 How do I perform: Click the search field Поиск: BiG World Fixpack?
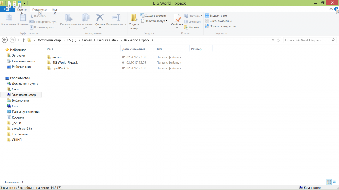coord(310,40)
